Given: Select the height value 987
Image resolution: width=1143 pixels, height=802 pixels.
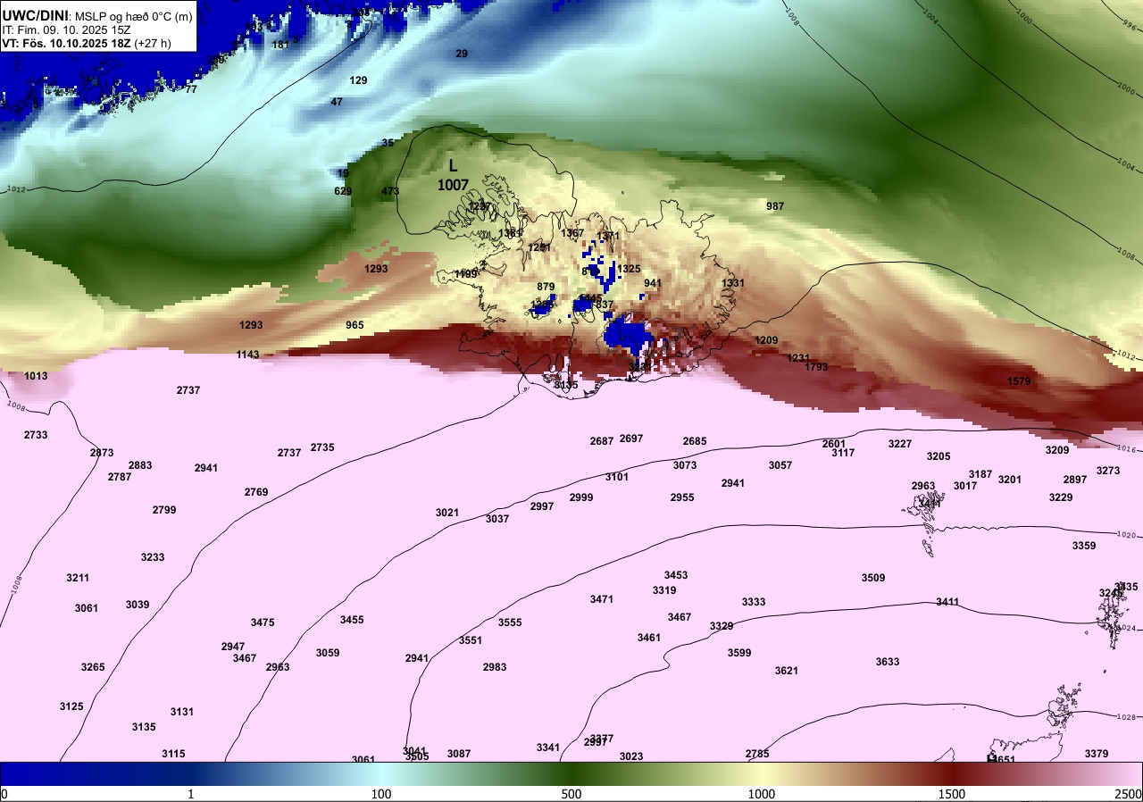Looking at the screenshot, I should tap(775, 206).
